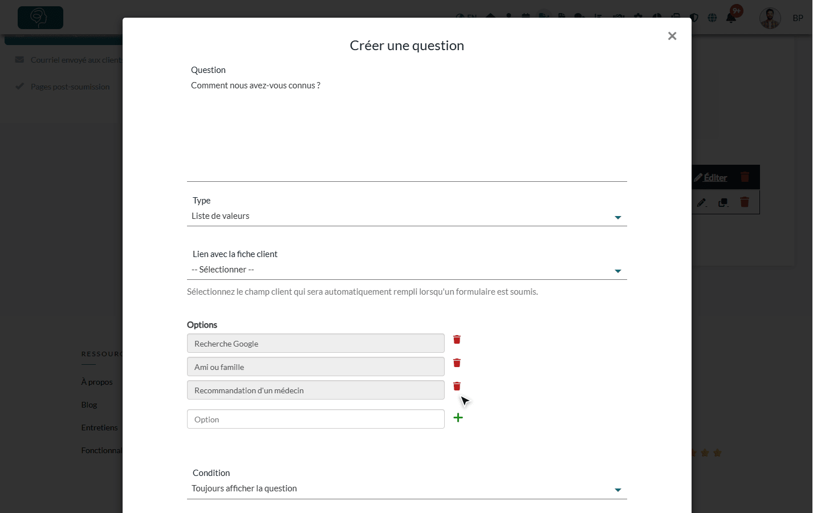Click the BP user initials in the header
The image size is (821, 513).
(798, 18)
